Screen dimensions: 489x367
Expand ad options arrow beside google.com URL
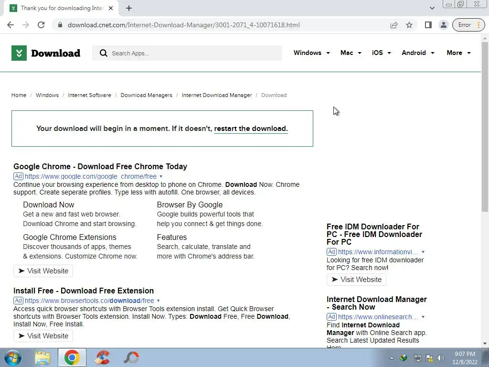click(x=161, y=176)
